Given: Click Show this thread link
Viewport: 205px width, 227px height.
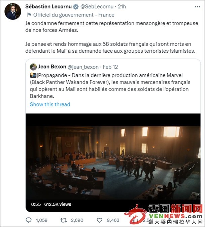Looking at the screenshot, I should coord(50,104).
